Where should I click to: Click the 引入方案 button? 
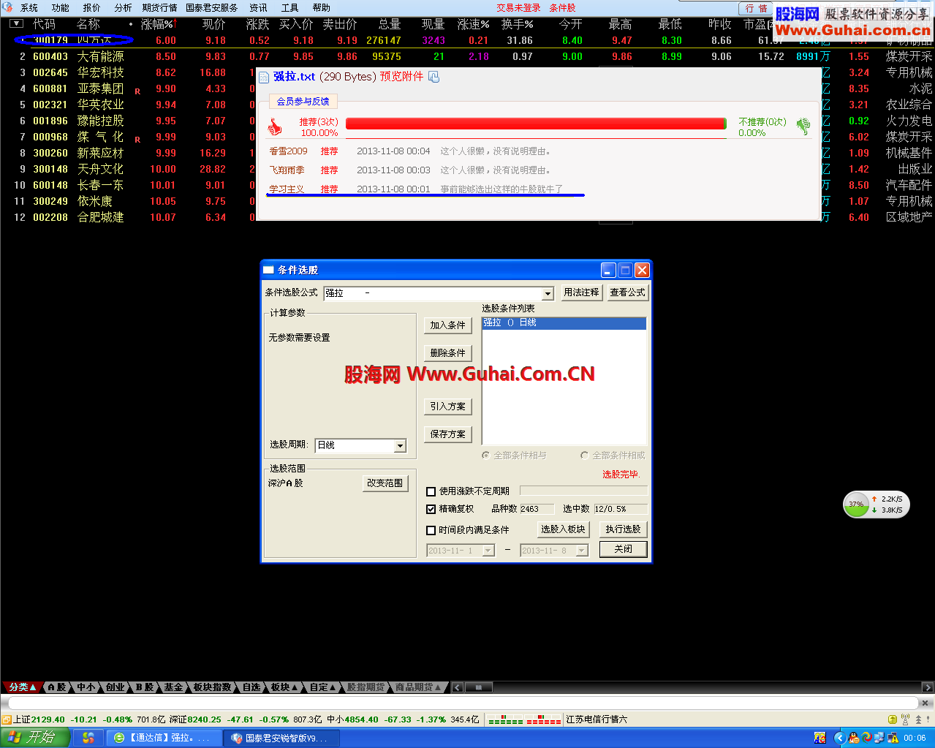[x=447, y=407]
